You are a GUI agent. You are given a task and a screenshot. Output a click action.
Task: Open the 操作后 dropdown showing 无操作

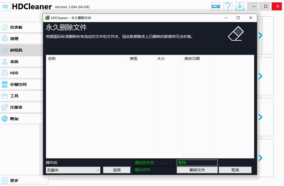[x=73, y=170]
